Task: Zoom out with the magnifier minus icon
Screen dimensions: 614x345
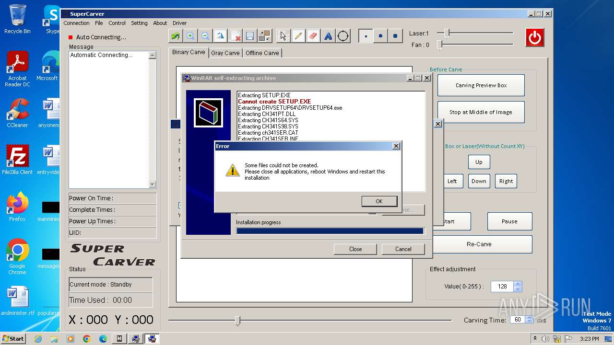Action: pyautogui.click(x=205, y=36)
